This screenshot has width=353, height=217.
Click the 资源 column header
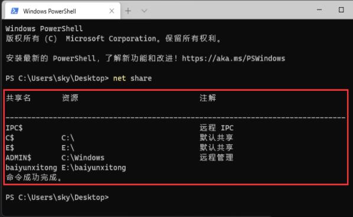(70, 98)
